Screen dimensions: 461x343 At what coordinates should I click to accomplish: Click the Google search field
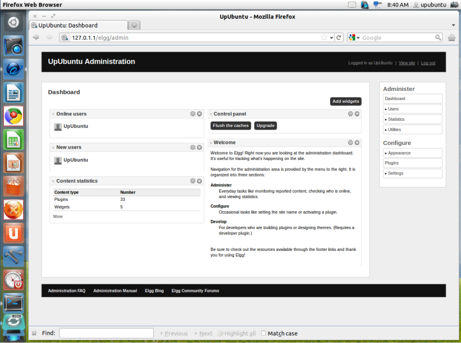(x=398, y=37)
